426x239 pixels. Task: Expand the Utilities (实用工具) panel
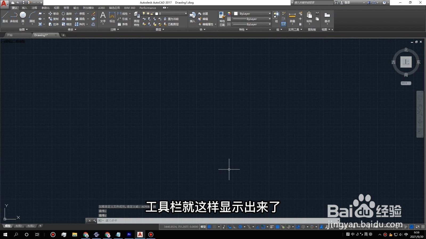coord(295,29)
